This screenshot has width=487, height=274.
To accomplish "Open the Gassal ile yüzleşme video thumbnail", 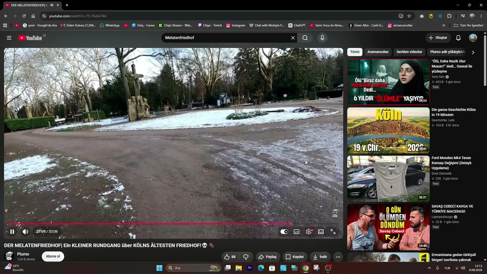I will pyautogui.click(x=388, y=82).
